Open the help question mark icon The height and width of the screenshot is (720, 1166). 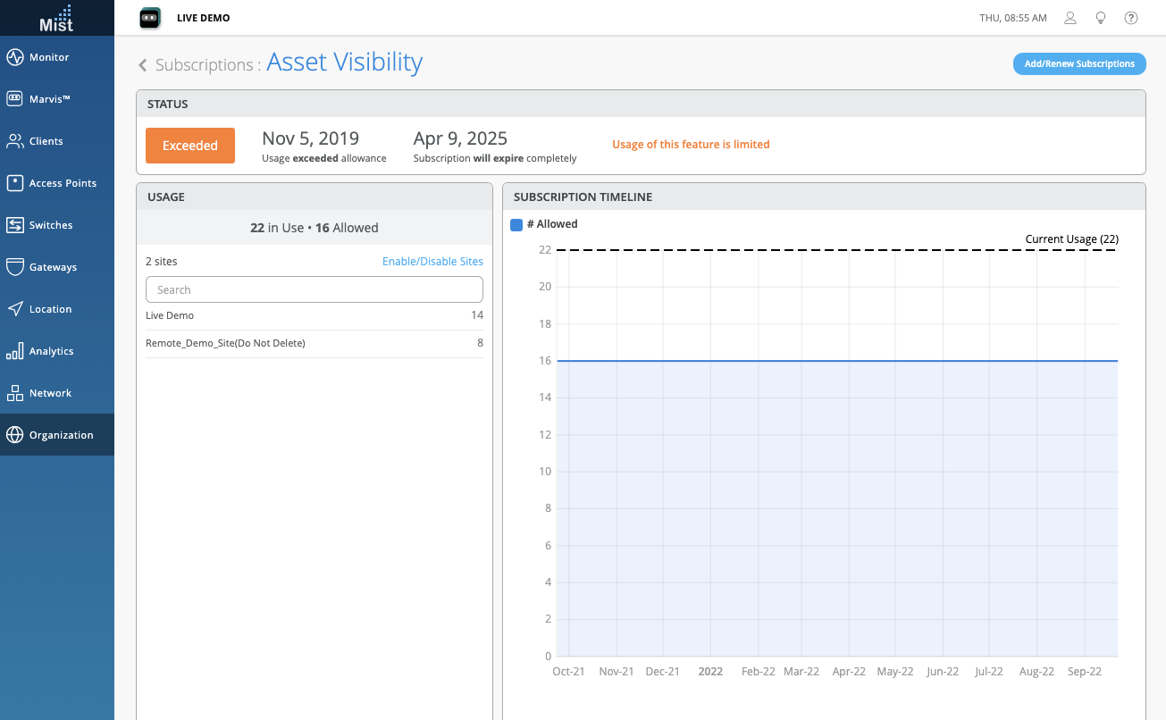1131,18
